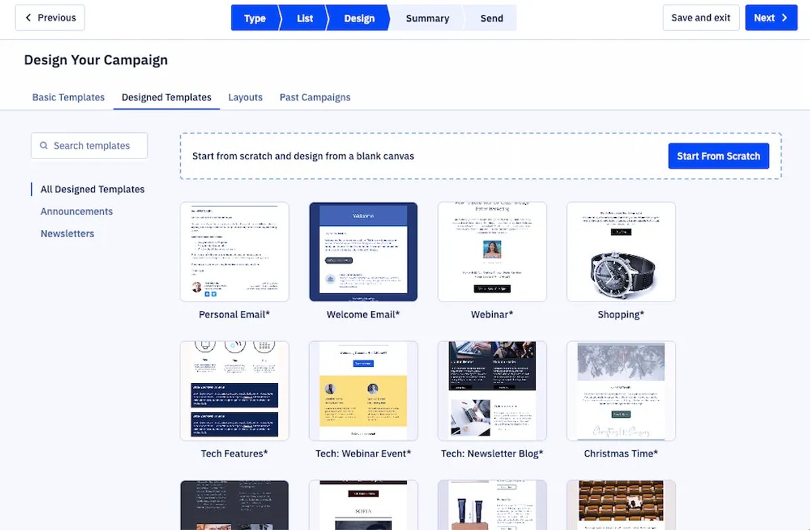
Task: Open the Designed Templates tab
Action: 167,97
